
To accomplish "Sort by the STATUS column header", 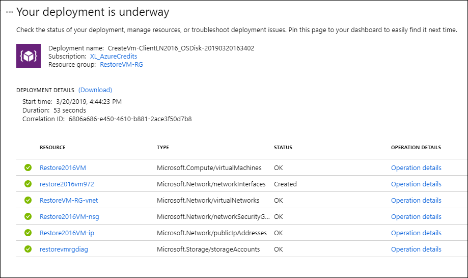I will [283, 147].
